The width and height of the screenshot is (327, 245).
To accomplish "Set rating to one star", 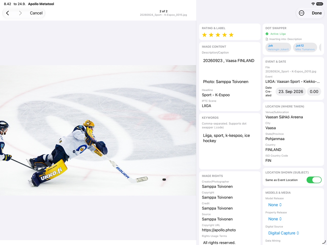I will [205, 35].
